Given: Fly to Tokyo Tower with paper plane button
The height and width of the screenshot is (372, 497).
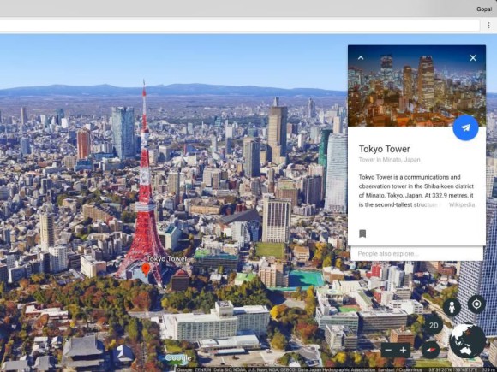Looking at the screenshot, I should pos(465,127).
